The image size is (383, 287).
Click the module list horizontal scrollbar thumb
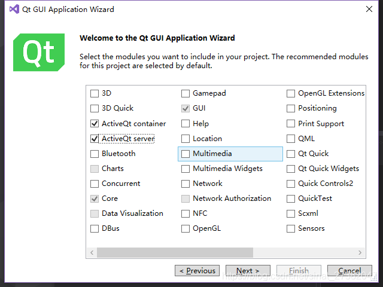click(x=175, y=252)
